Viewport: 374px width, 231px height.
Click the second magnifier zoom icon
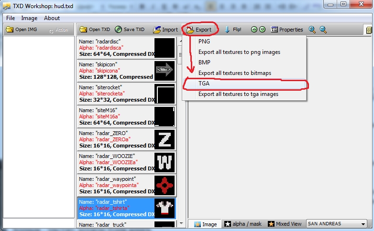coord(323,30)
